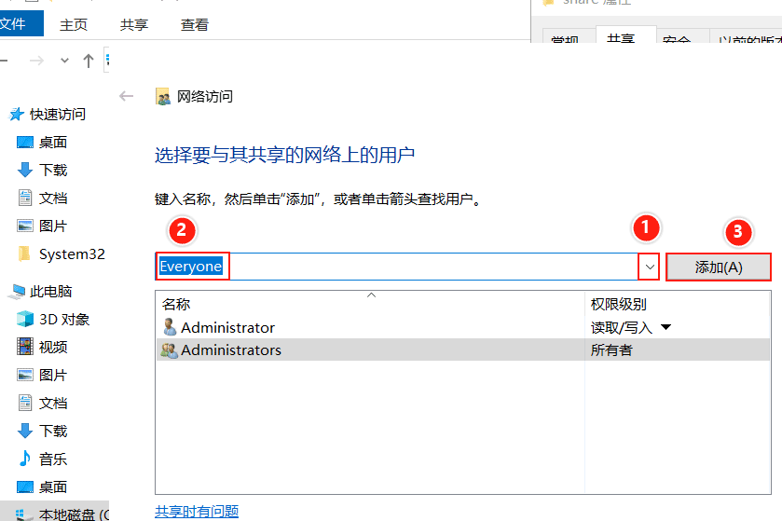
Task: Click the 添加(A) button
Action: pos(719,267)
